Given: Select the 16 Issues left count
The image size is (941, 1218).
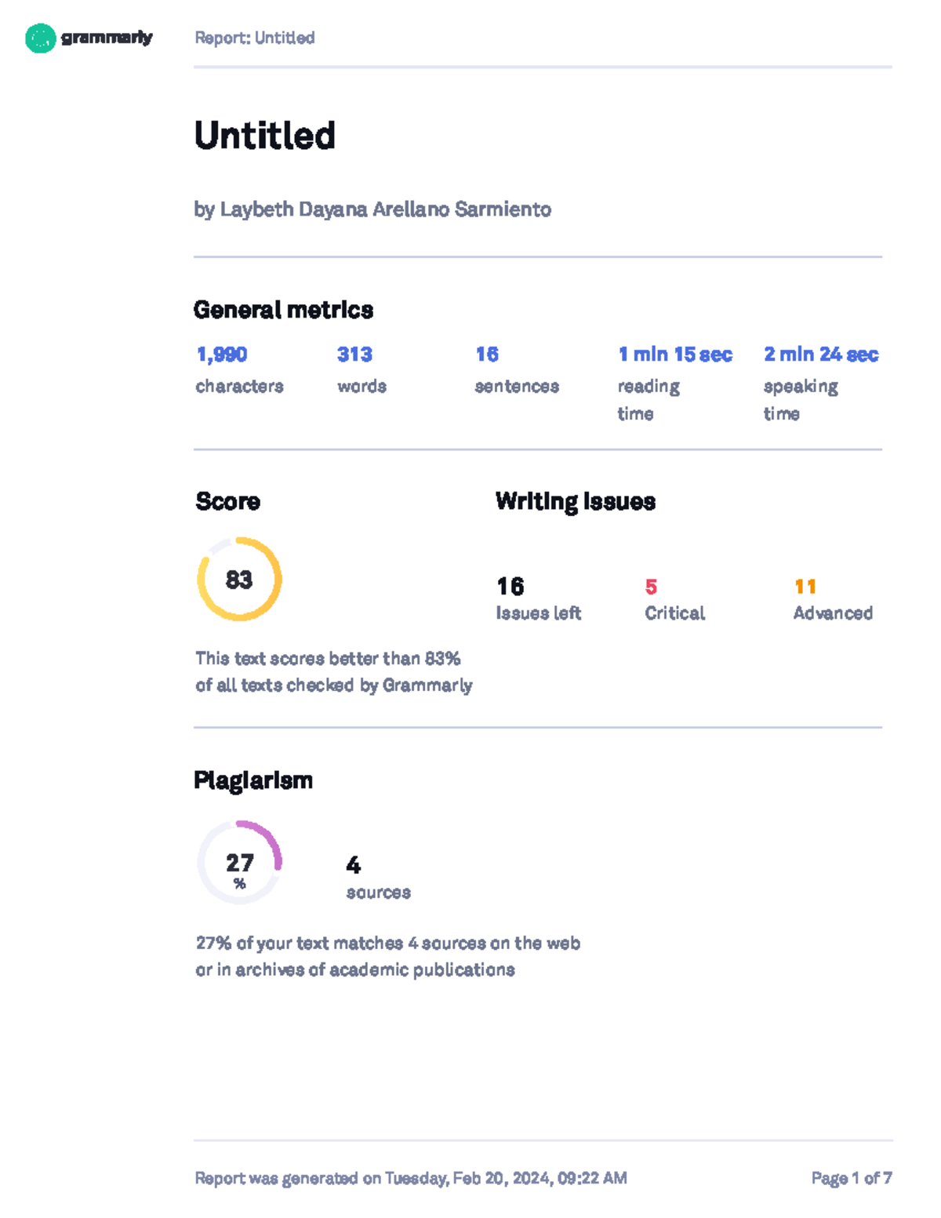Looking at the screenshot, I should [x=510, y=587].
